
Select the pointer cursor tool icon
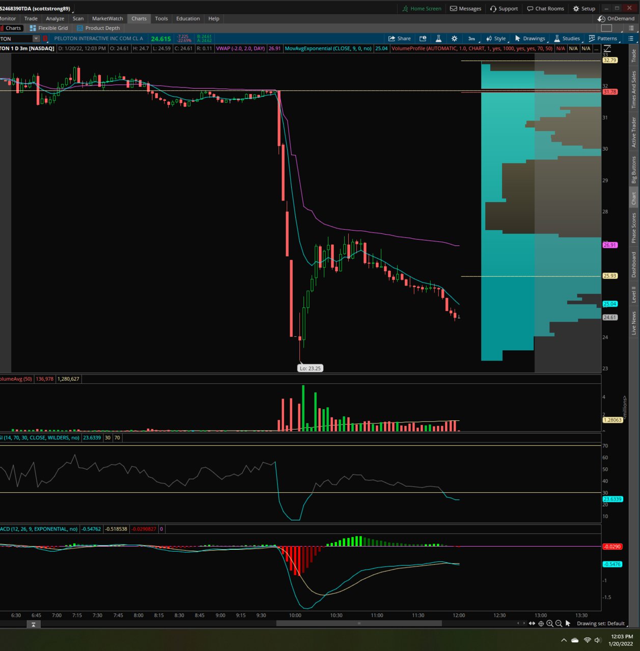tap(568, 624)
